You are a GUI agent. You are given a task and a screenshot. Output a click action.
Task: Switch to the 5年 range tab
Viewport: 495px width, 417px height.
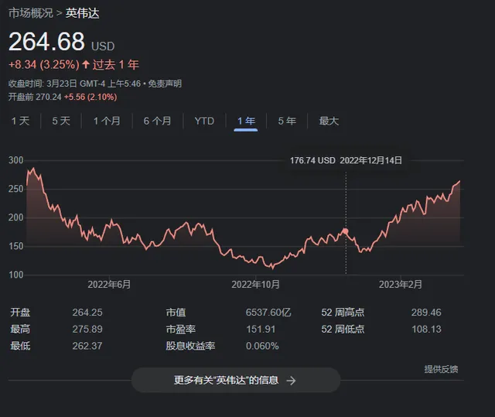pos(287,121)
